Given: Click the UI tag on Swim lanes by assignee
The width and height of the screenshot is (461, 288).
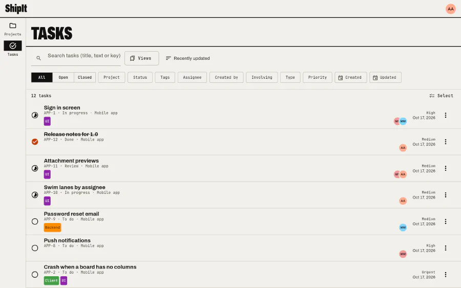Looking at the screenshot, I should click(x=47, y=201).
